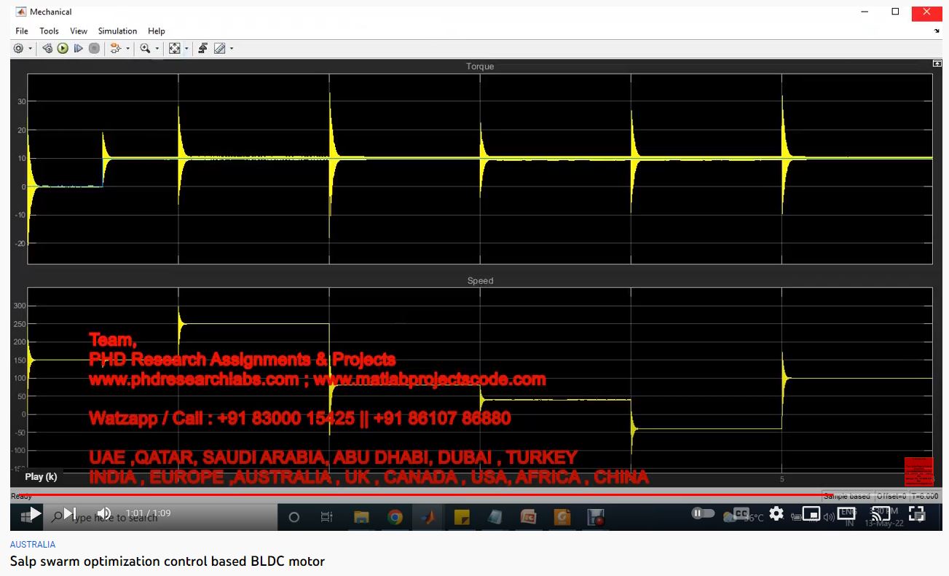Open the video player settings gear
Image resolution: width=949 pixels, height=576 pixels.
(776, 513)
